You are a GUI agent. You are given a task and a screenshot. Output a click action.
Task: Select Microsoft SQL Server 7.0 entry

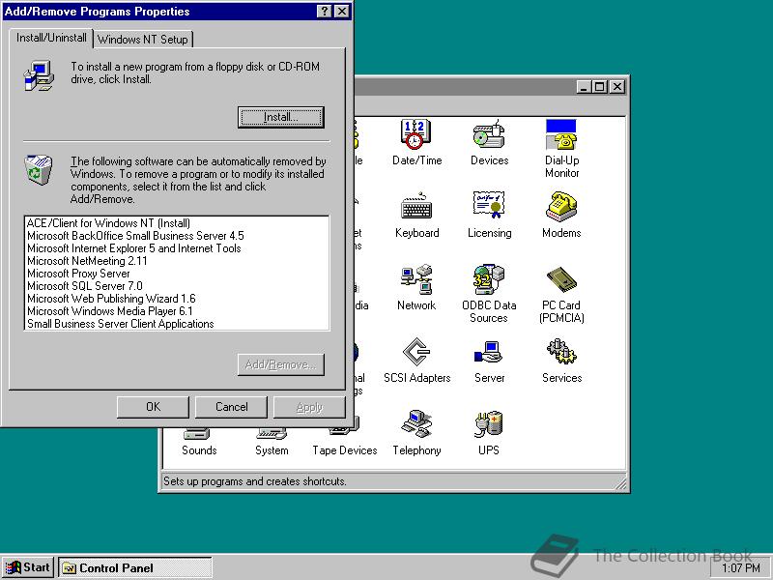[177, 286]
